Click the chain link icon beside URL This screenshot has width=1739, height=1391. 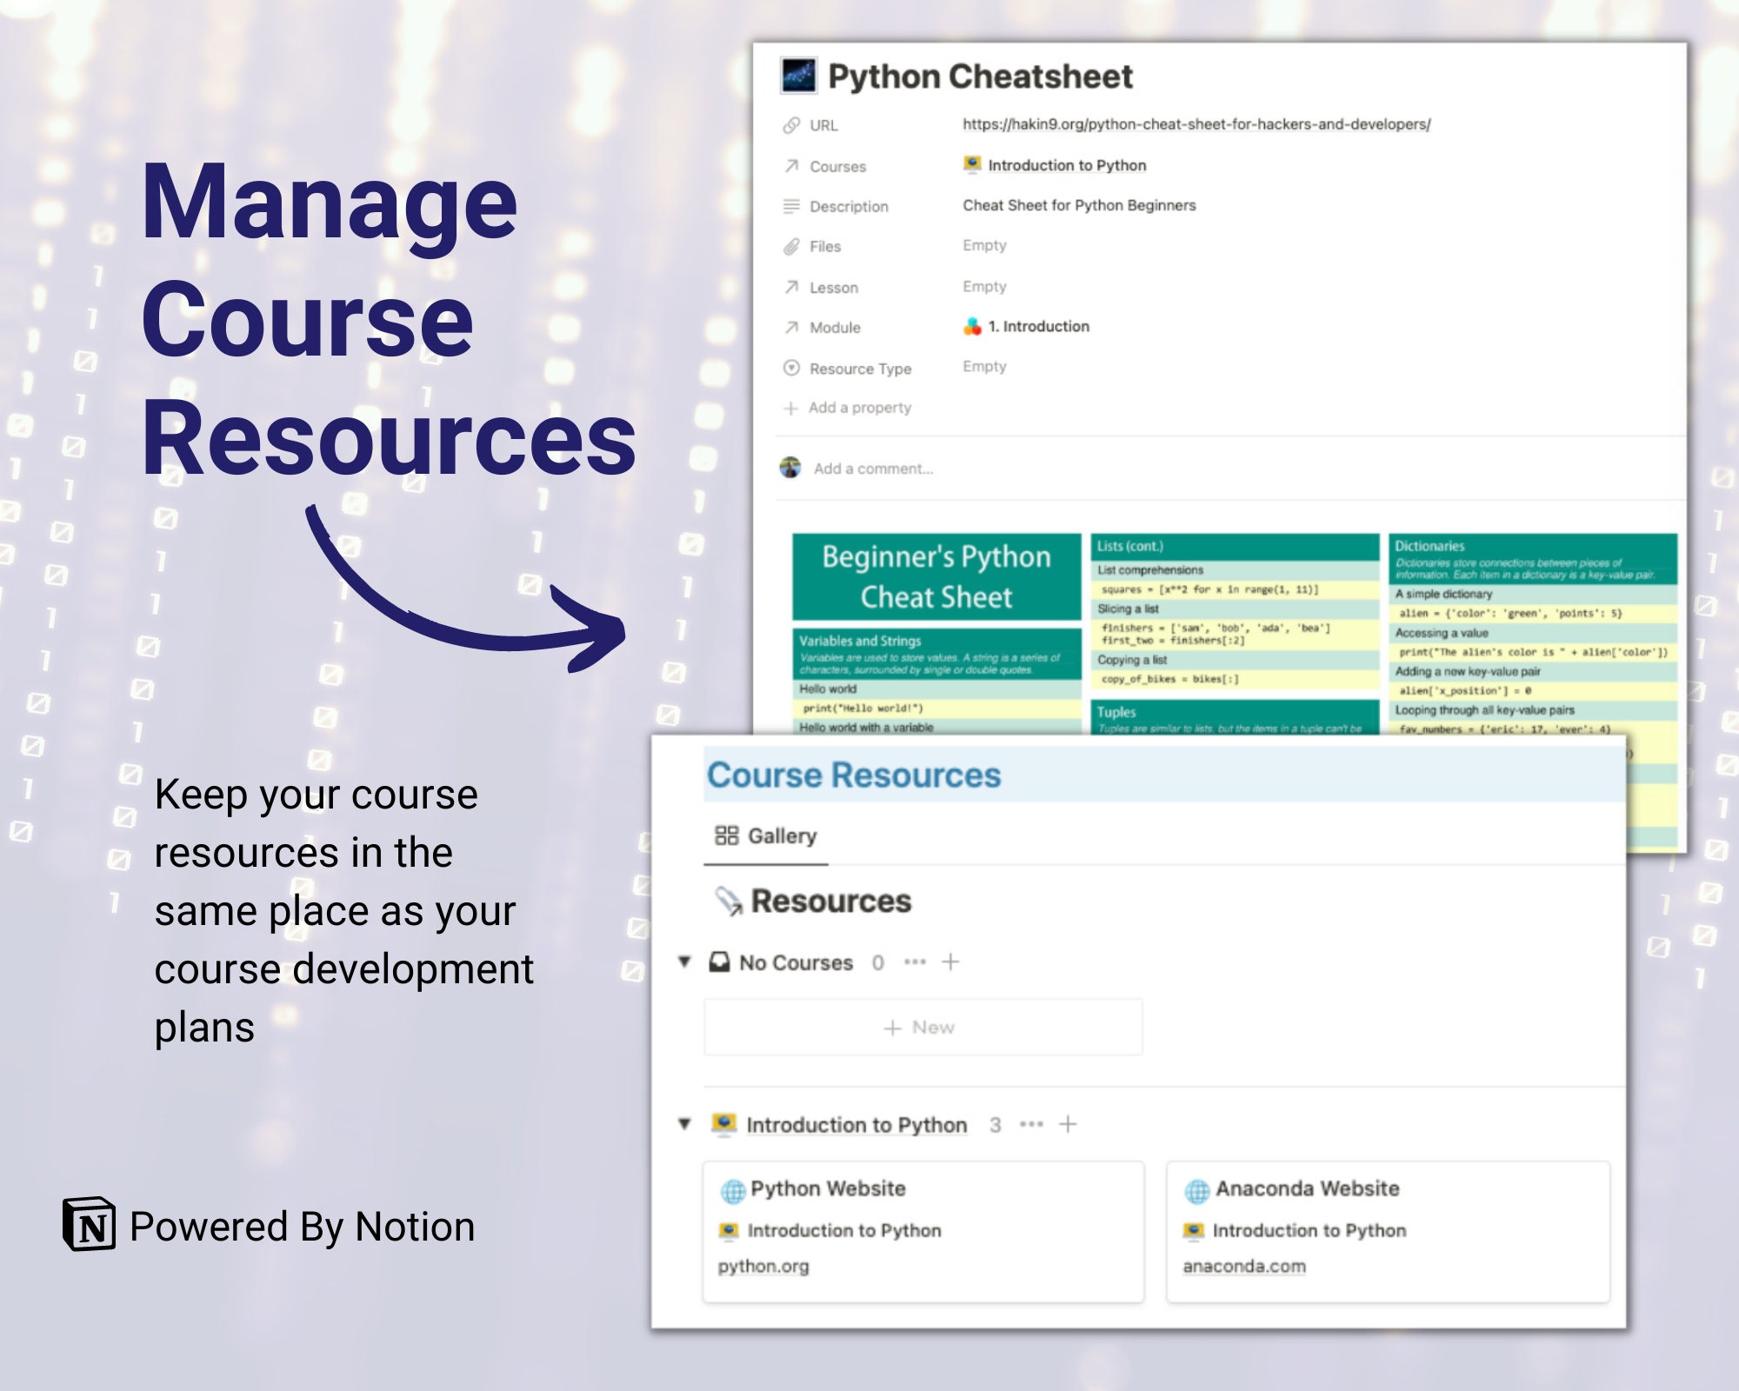tap(790, 123)
